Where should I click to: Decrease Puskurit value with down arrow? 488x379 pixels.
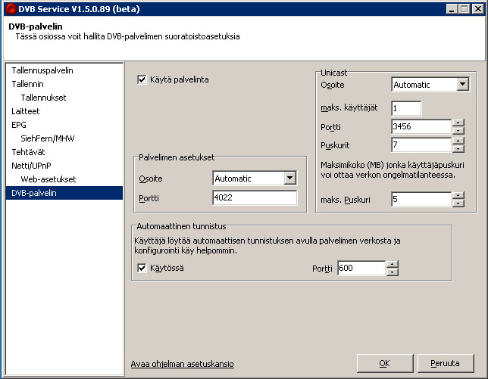[x=458, y=149]
